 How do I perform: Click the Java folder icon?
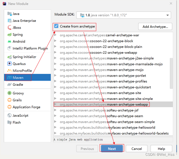pos(9,14)
